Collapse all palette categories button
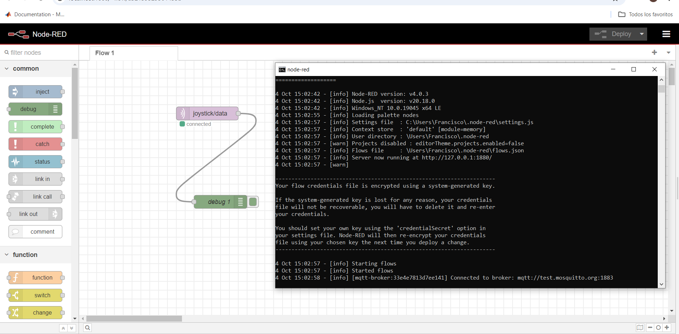This screenshot has width=679, height=334. pyautogui.click(x=63, y=328)
